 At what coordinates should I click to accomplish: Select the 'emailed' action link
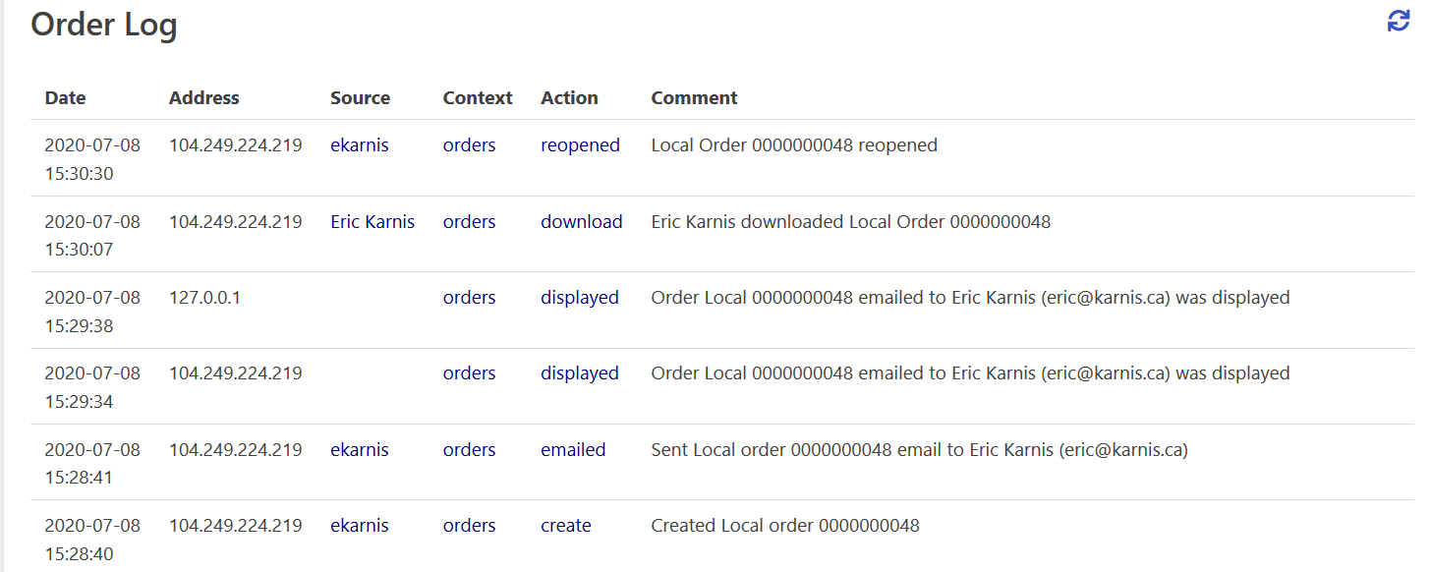(x=573, y=449)
